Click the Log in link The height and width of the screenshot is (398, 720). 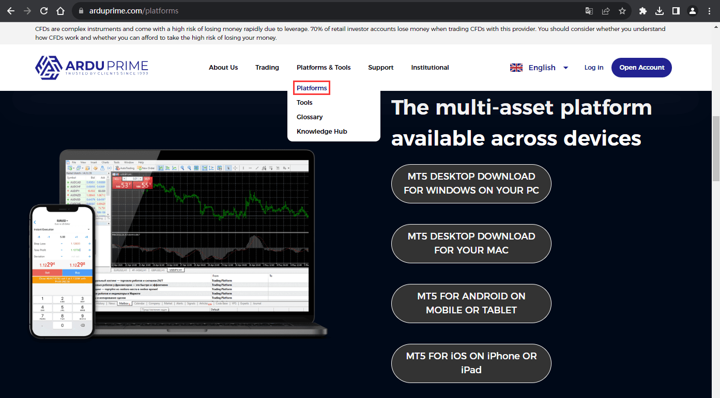594,68
